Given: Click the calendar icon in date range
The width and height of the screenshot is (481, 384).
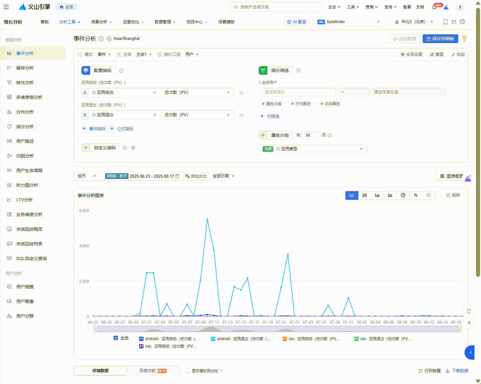Looking at the screenshot, I should [177, 176].
